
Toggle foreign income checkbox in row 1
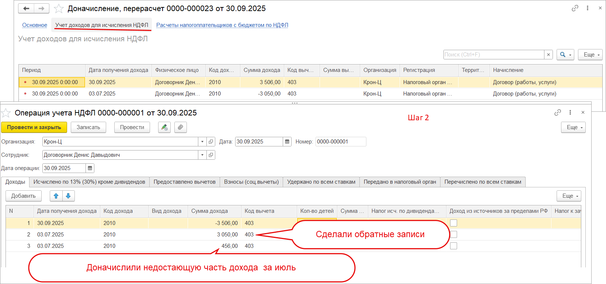coord(453,223)
